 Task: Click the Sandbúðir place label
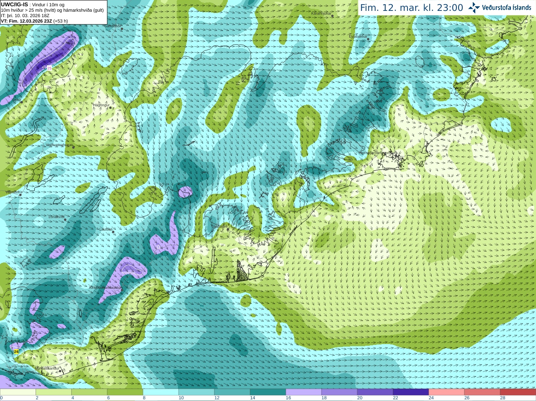[113, 26]
